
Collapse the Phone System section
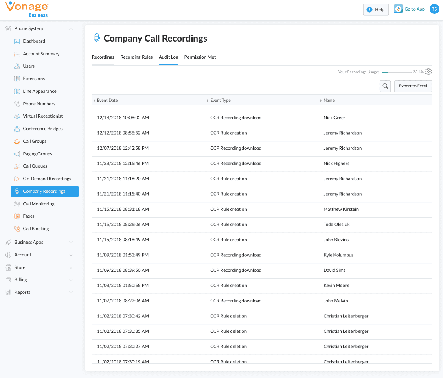point(71,28)
